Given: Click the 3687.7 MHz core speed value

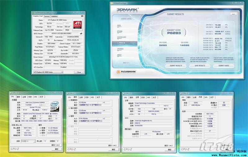Looking at the screenshot, I should tap(28, 128).
